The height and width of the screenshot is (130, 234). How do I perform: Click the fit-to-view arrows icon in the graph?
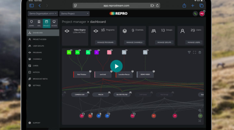pos(200,121)
